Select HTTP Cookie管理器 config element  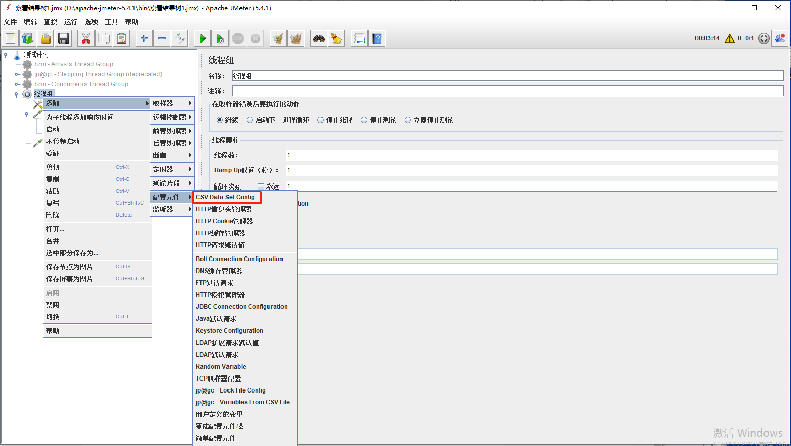(224, 221)
